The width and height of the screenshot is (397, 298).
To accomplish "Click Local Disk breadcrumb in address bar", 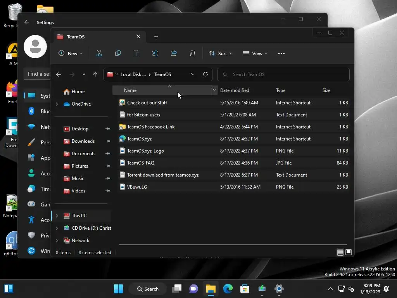I will 133,74.
